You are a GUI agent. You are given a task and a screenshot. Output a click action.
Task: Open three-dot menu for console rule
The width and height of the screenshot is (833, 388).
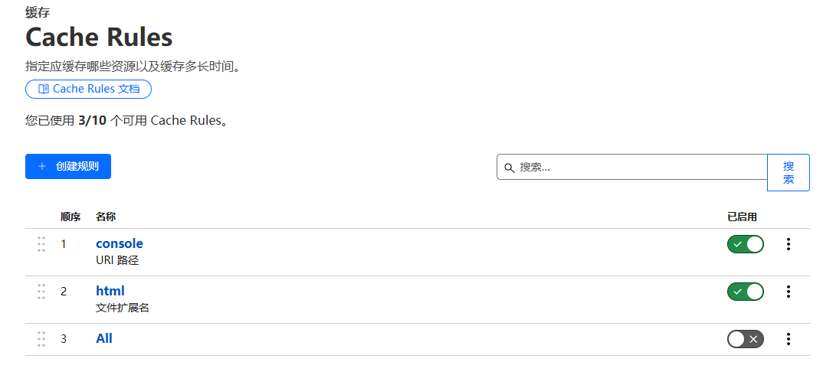[789, 244]
